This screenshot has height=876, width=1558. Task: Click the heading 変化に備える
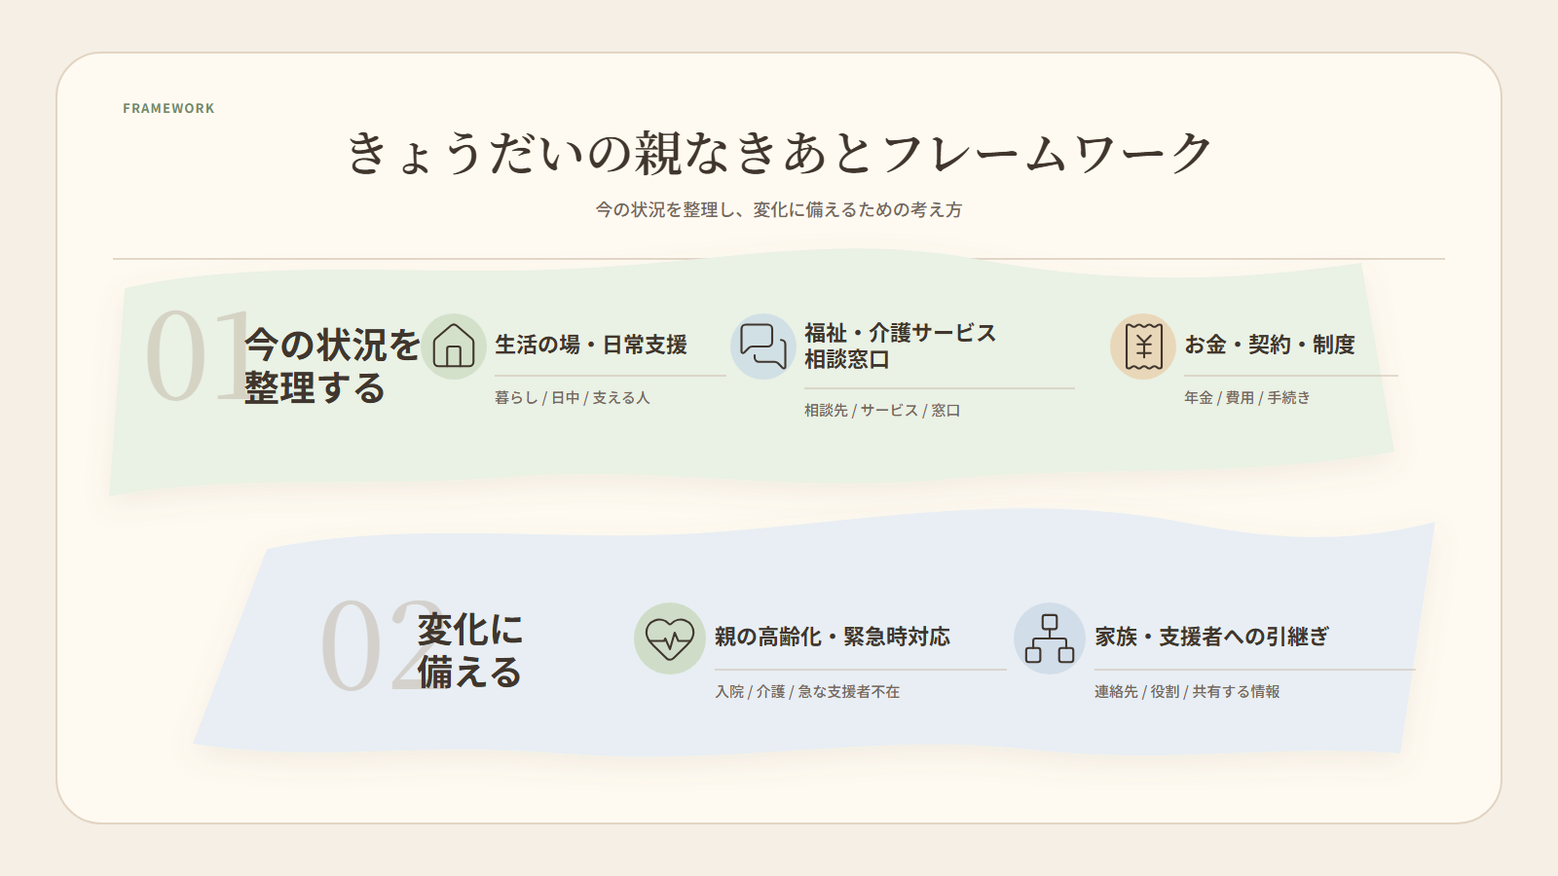coord(470,650)
